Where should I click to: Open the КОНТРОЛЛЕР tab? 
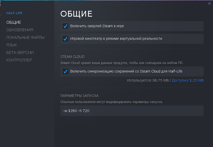click(19, 60)
